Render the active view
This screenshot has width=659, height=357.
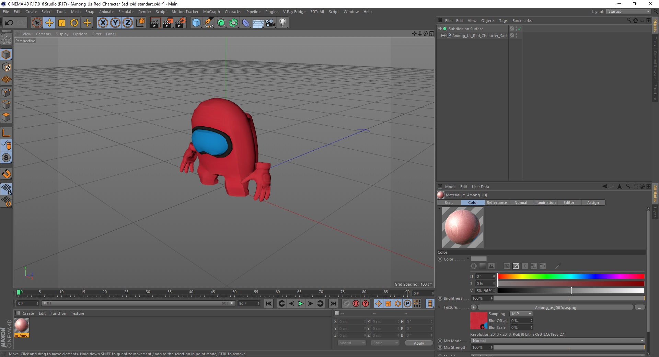(x=155, y=23)
